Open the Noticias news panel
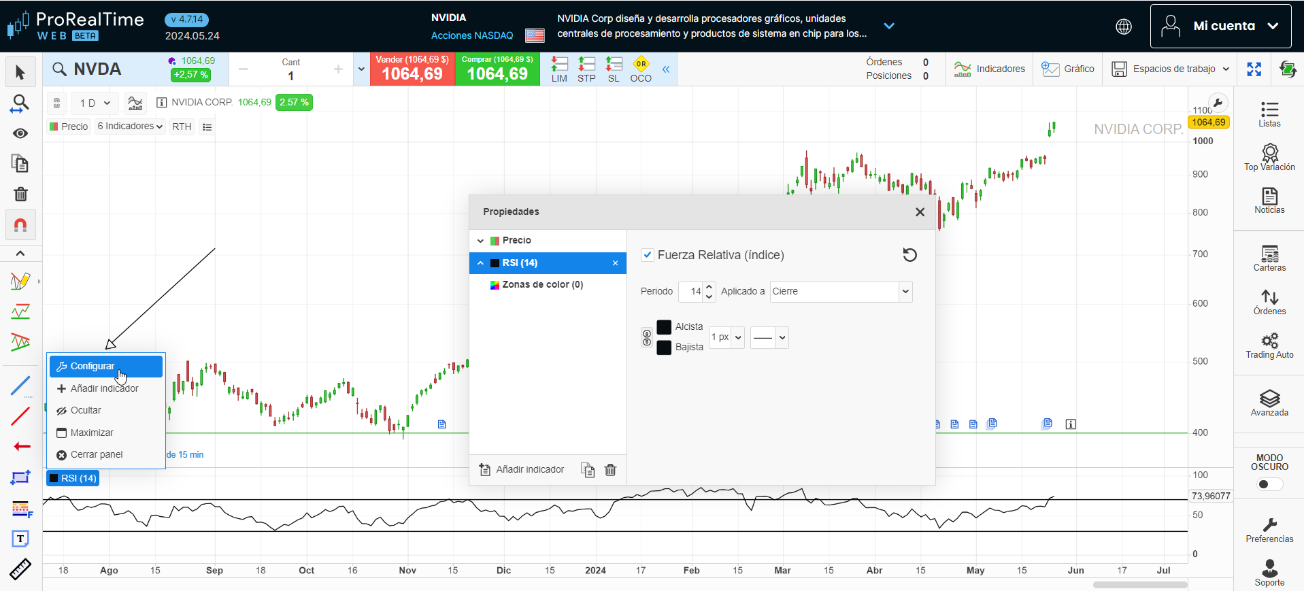The width and height of the screenshot is (1304, 591). (x=1269, y=201)
